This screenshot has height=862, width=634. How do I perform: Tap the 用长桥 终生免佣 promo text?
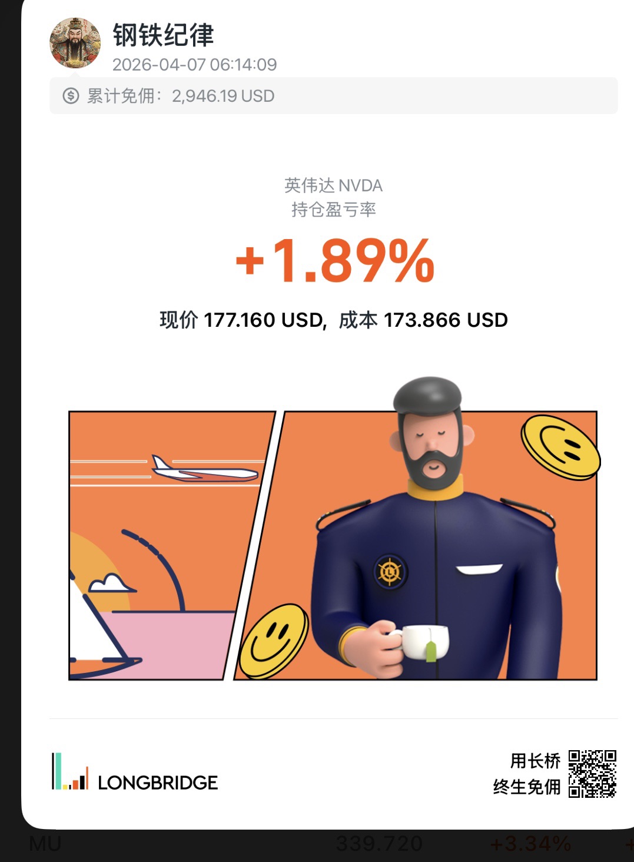(527, 774)
